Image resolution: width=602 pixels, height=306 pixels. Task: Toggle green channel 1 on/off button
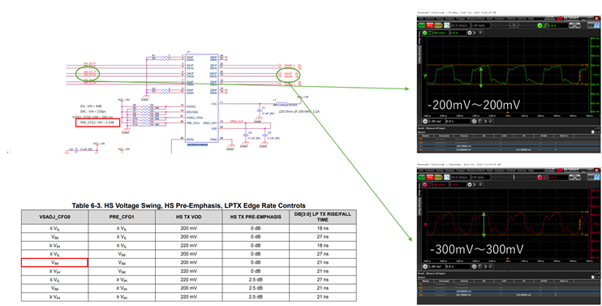[x=425, y=33]
